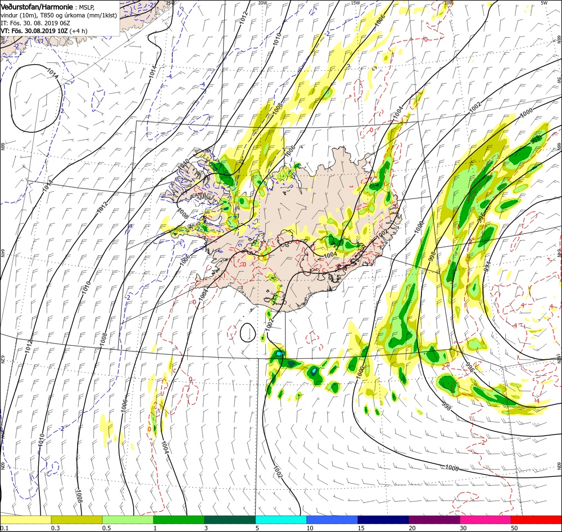562x532 pixels.
Task: Choose the navy 15–20 legend swatch
Action: [383, 520]
